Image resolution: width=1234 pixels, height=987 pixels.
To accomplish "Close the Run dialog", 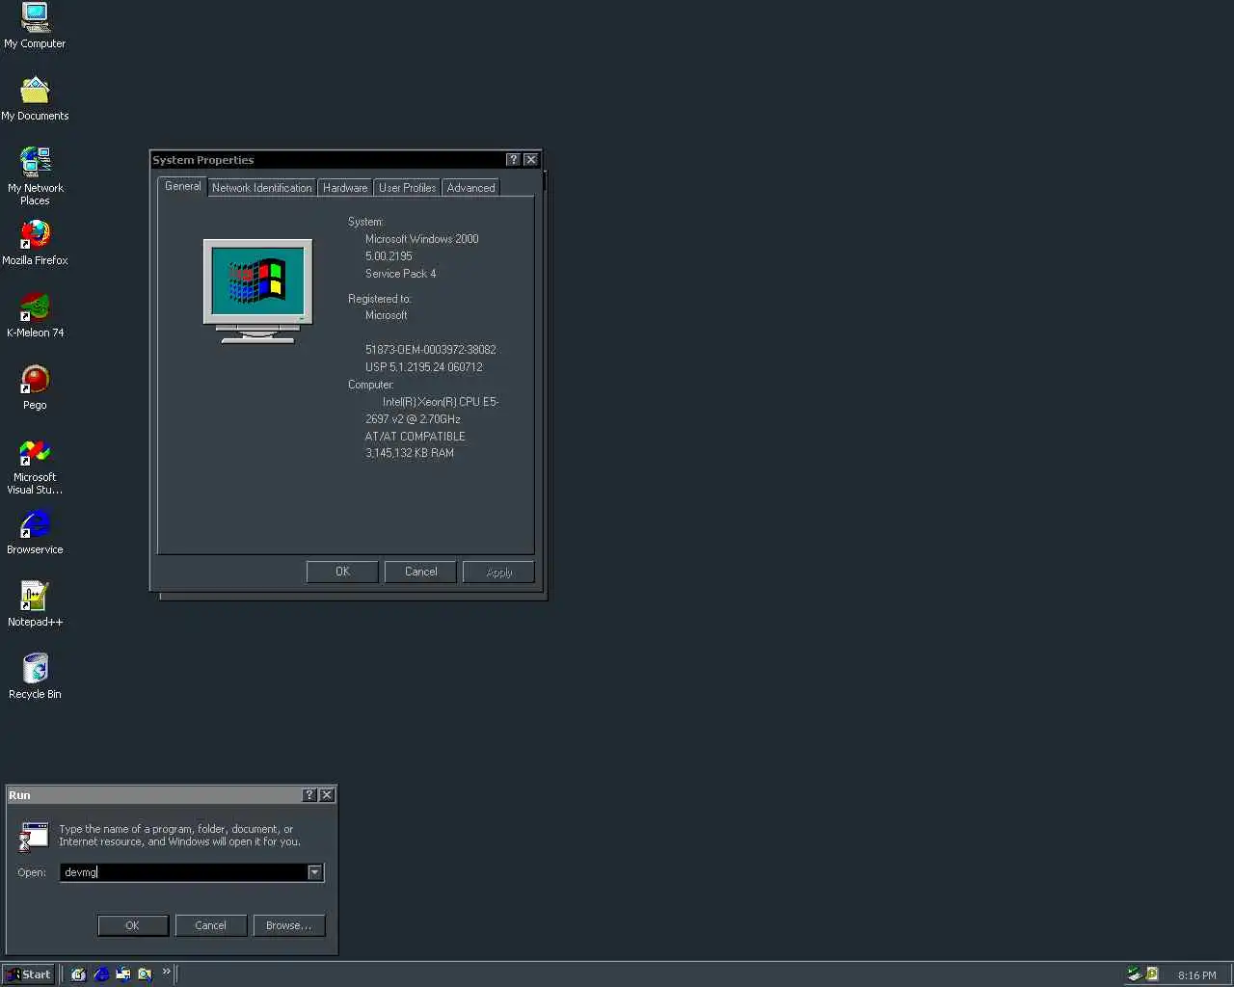I will point(328,795).
